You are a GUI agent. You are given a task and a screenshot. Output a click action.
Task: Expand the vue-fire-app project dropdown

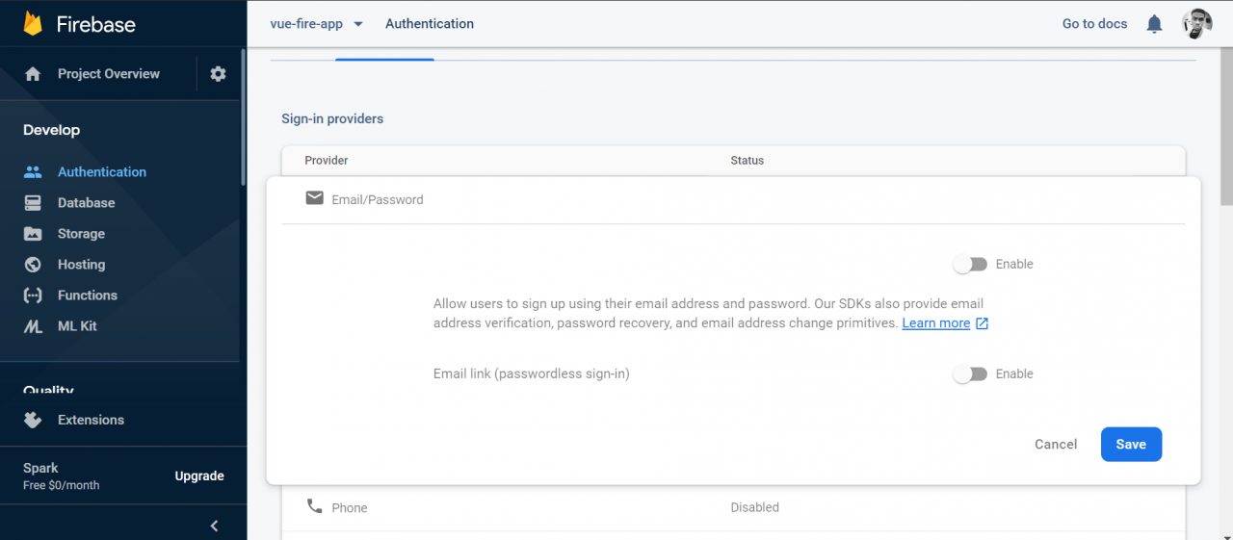[357, 24]
